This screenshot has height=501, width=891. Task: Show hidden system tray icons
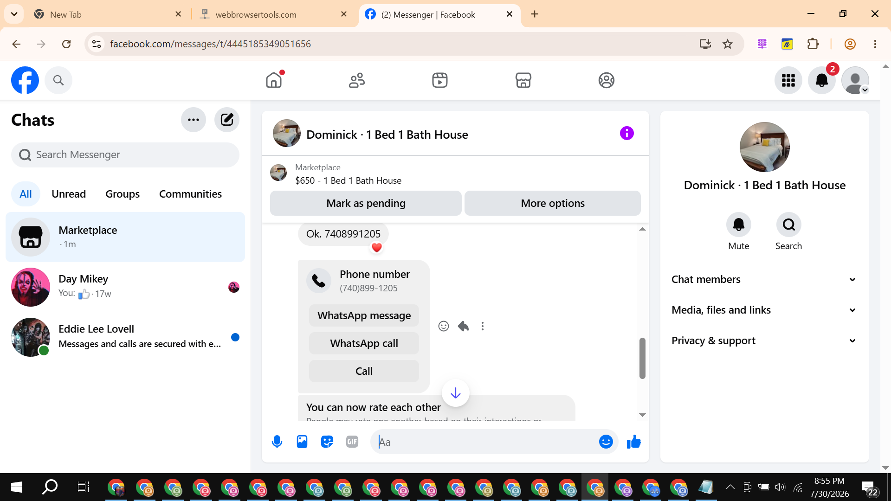730,487
